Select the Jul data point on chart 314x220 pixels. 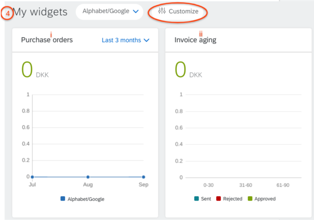tap(33, 177)
